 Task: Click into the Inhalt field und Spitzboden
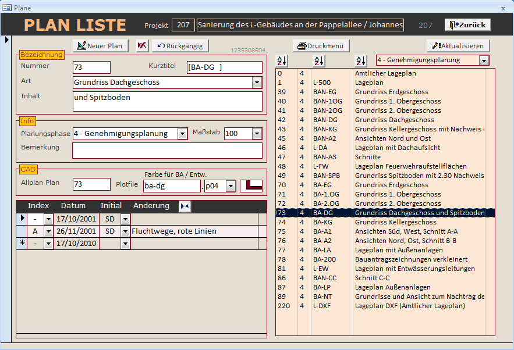click(x=168, y=102)
